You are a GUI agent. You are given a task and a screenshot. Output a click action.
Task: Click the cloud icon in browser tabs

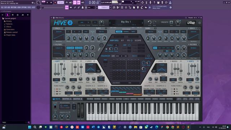22,15
